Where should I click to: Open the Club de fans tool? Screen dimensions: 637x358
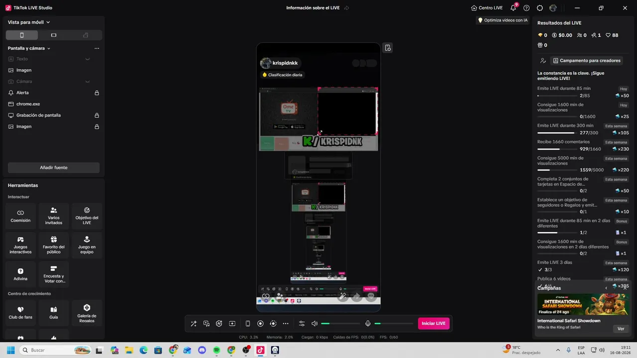20,313
